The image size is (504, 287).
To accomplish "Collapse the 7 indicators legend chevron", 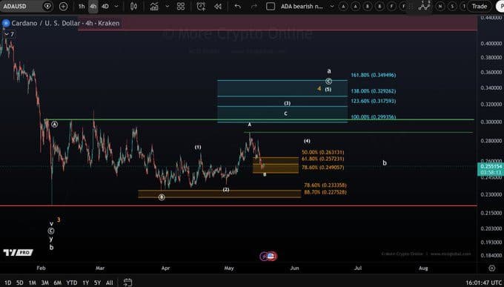I will [x=7, y=34].
